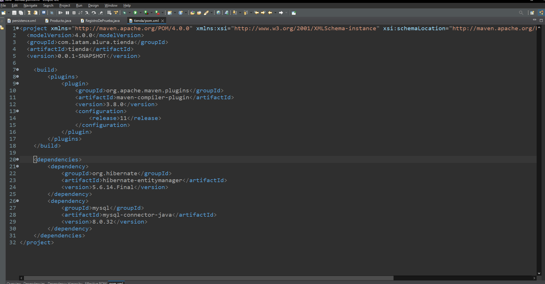
Task: Click the Open Type folder icon
Action: coord(192,13)
